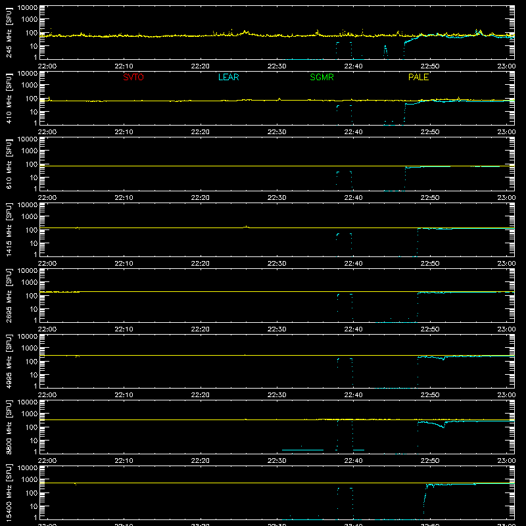
Task: Click the red SVTO station label
Action: (x=133, y=77)
